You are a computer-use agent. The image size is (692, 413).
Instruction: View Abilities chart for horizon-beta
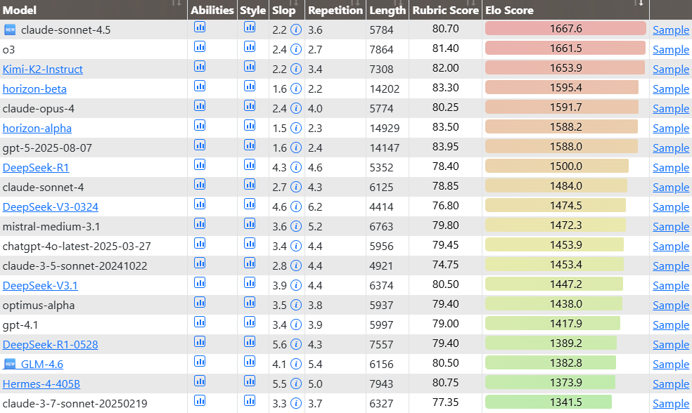(x=200, y=86)
